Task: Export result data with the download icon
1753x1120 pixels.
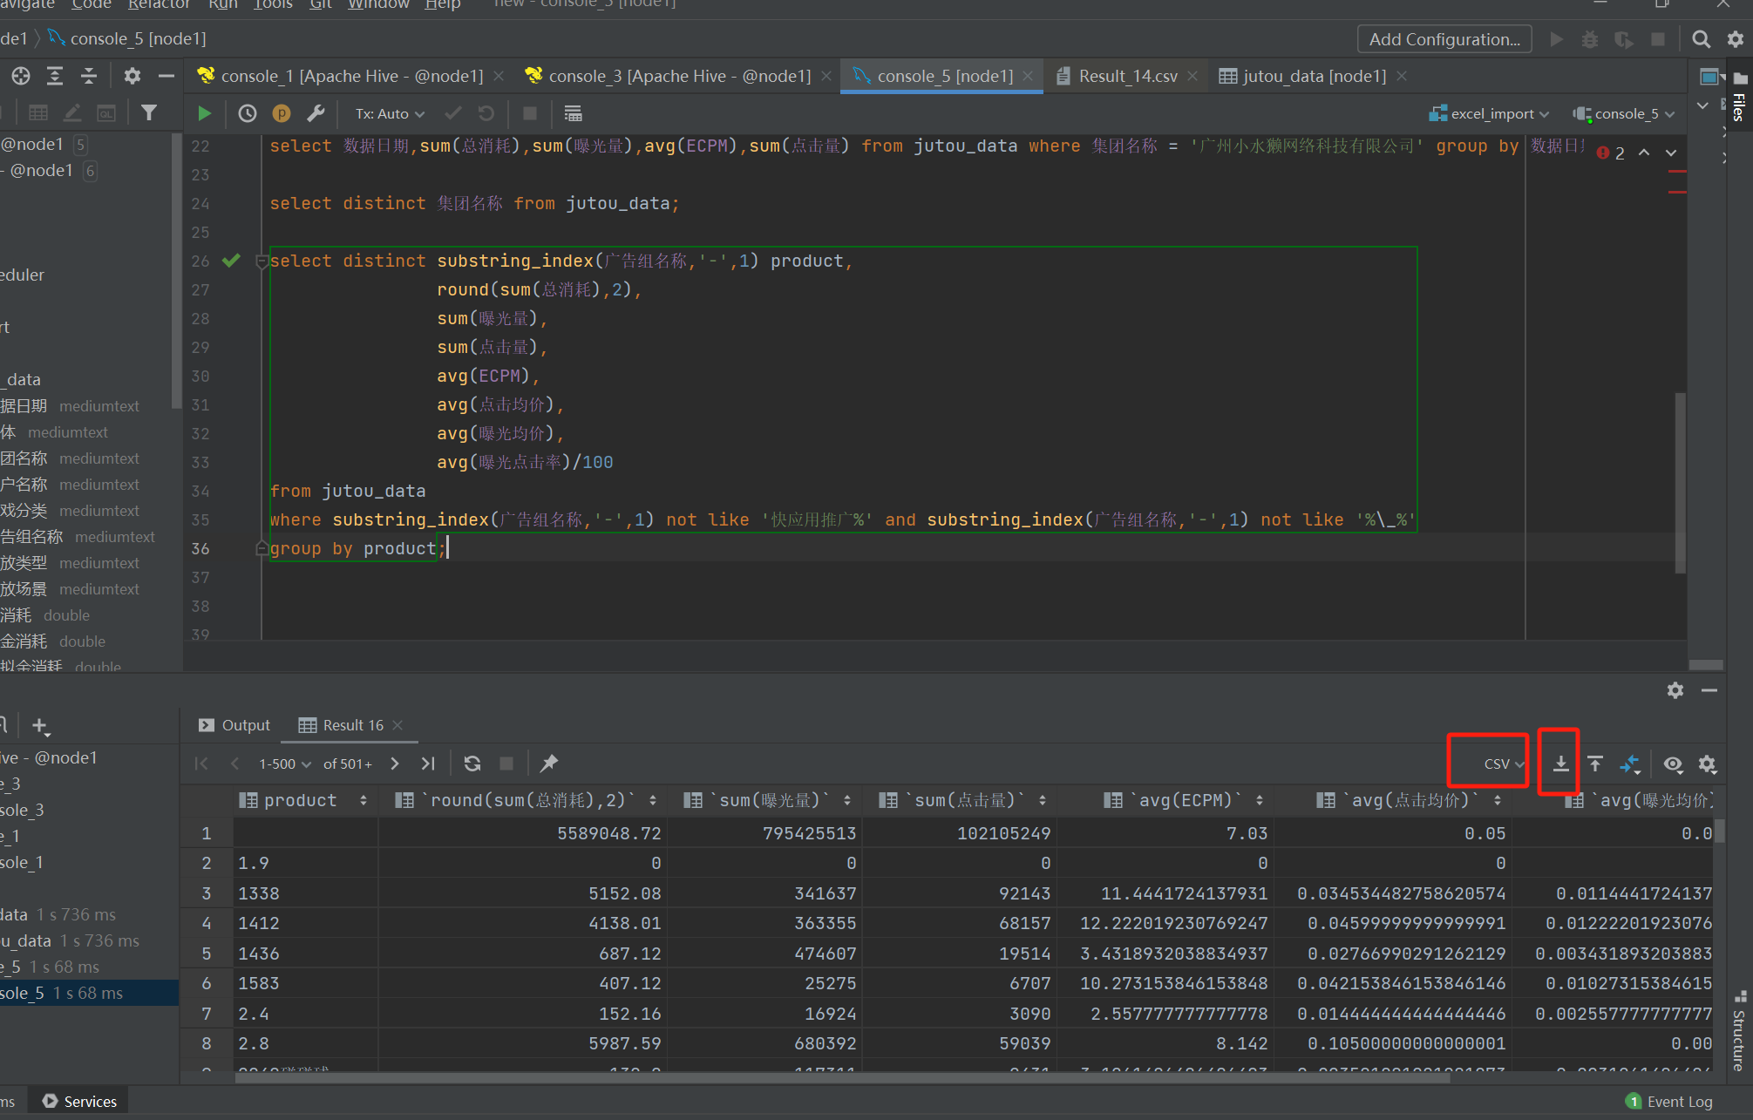Action: pos(1559,763)
